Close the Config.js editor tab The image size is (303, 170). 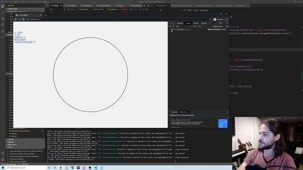pyautogui.click(x=61, y=6)
